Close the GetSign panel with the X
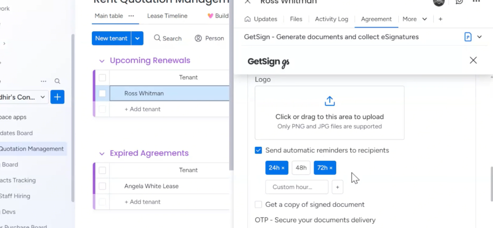This screenshot has height=228, width=493. [x=473, y=60]
